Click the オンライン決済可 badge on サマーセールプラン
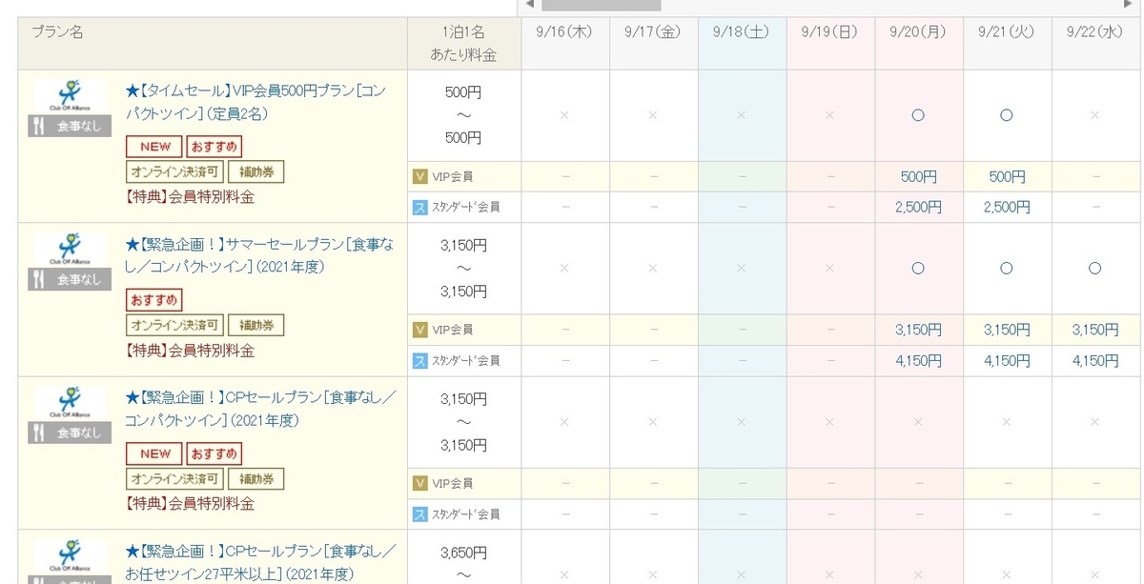1144x584 pixels. coord(175,326)
